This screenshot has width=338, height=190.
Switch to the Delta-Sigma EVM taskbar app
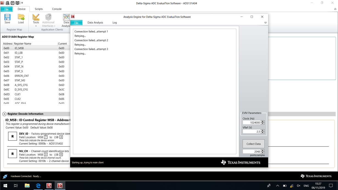click(x=49, y=186)
